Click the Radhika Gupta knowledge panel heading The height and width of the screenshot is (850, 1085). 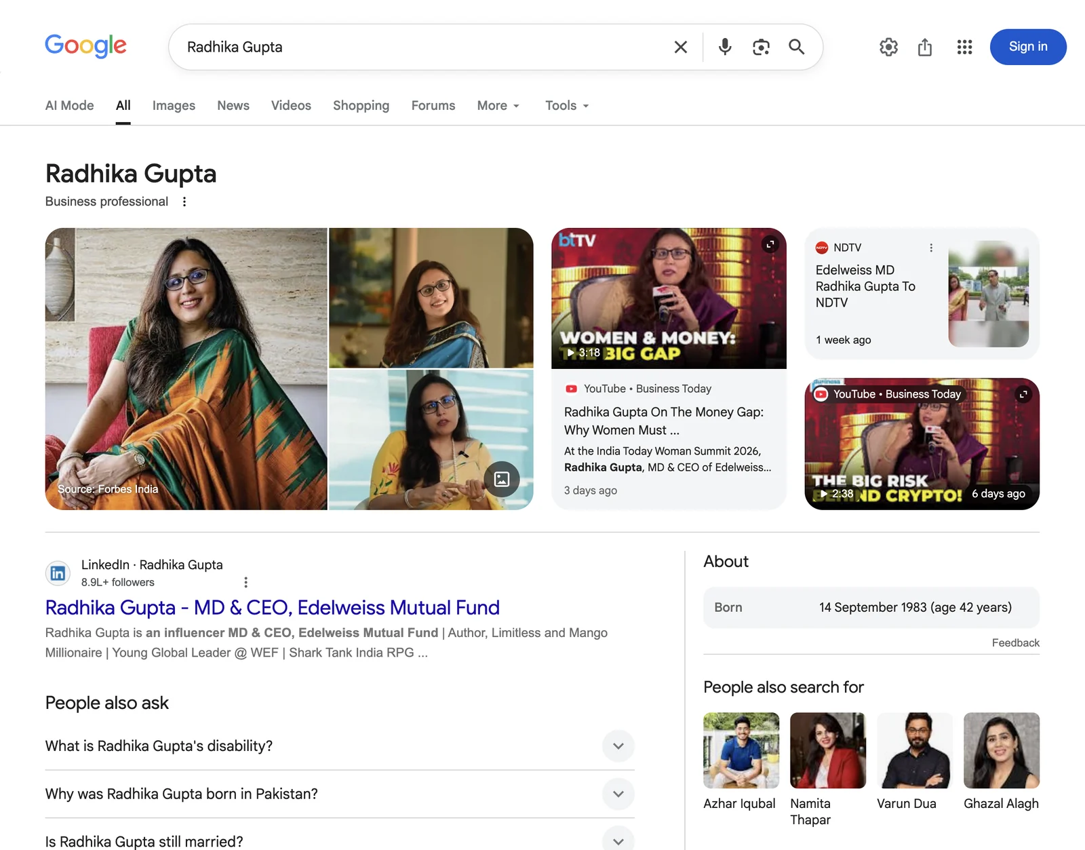click(x=131, y=174)
